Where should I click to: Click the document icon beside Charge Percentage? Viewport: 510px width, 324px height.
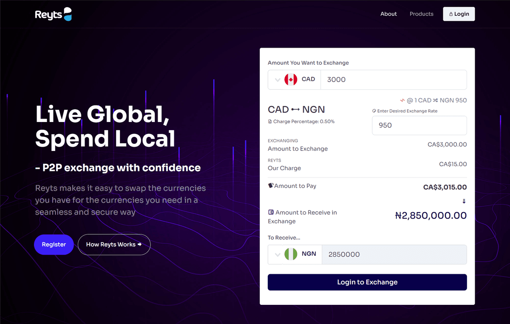coord(270,122)
